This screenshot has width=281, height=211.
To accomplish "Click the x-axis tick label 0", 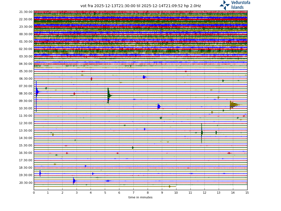I will coord(34,193).
